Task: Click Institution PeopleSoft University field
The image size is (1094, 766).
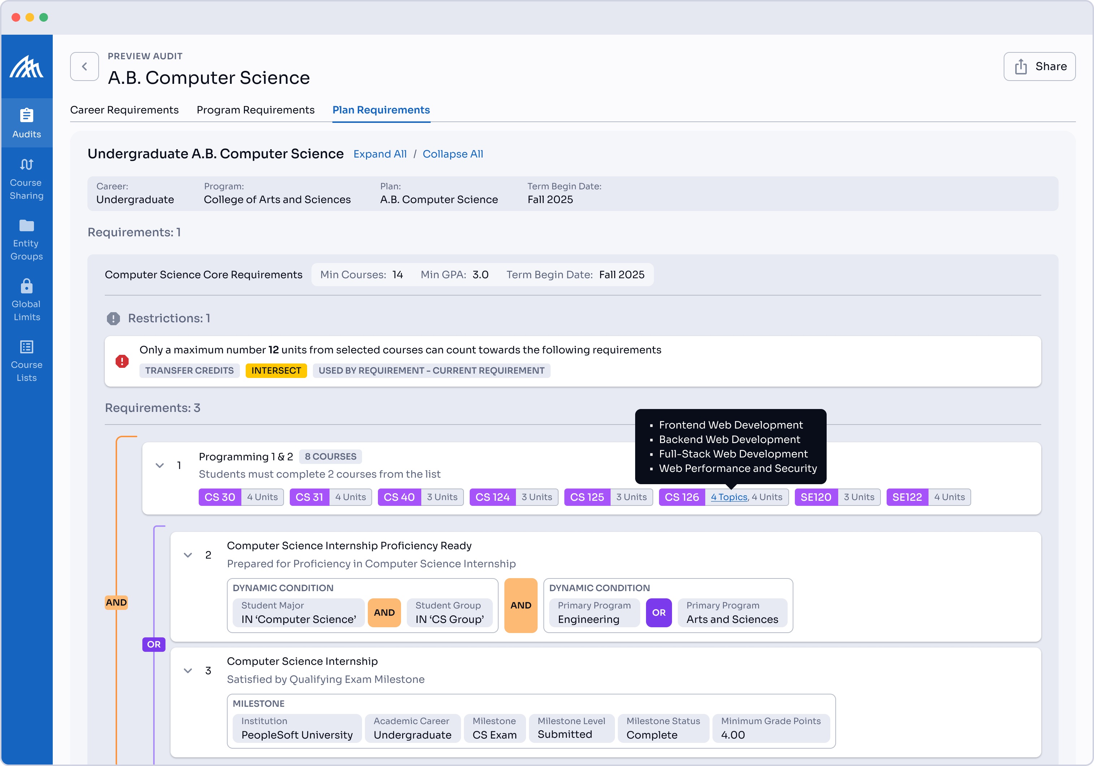Action: pos(297,728)
